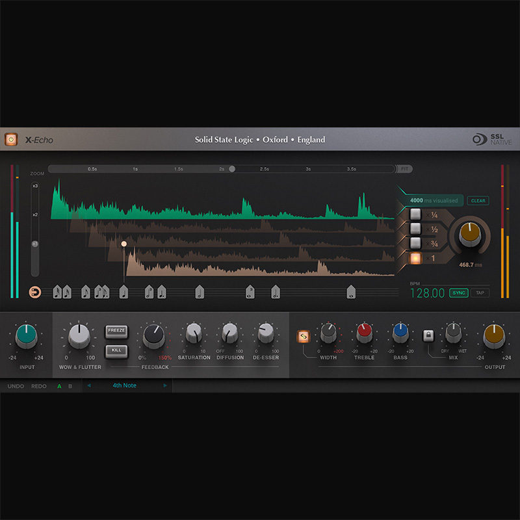Select the half note delay marker

(200, 292)
